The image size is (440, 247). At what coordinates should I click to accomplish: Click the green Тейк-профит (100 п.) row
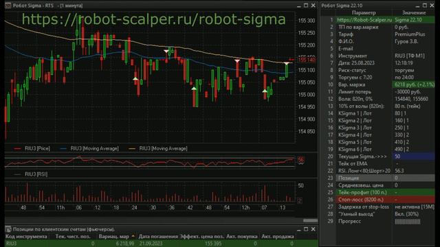[377, 192]
